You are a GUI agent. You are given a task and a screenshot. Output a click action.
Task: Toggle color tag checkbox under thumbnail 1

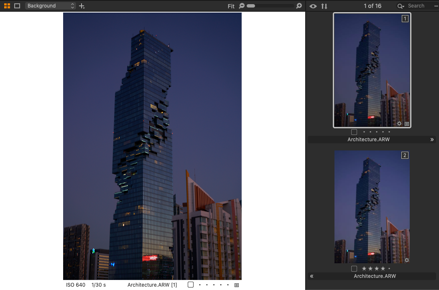pyautogui.click(x=354, y=132)
